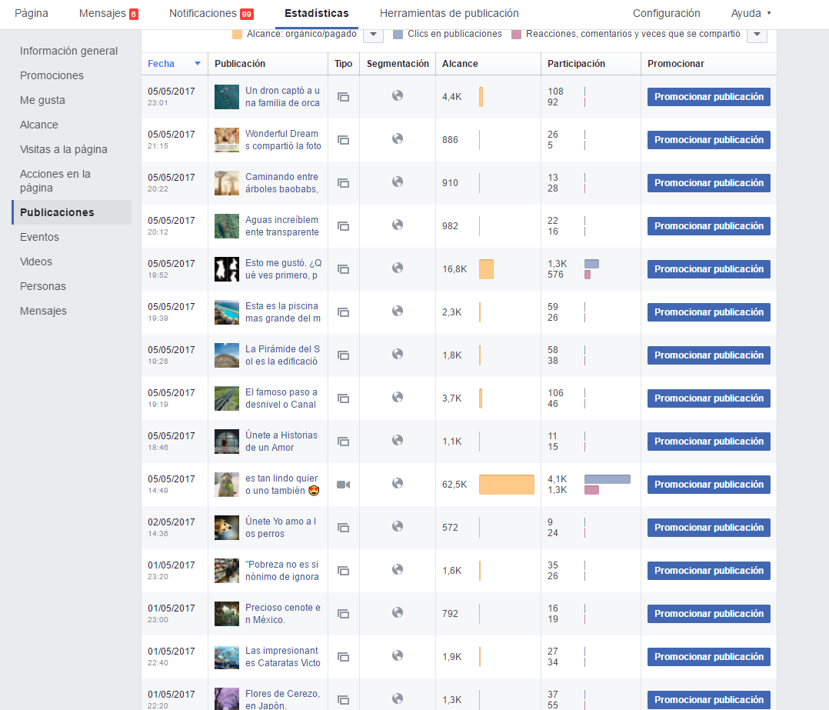This screenshot has height=710, width=829.
Task: Click the globe icon for Precioso cenote row
Action: pyautogui.click(x=398, y=612)
